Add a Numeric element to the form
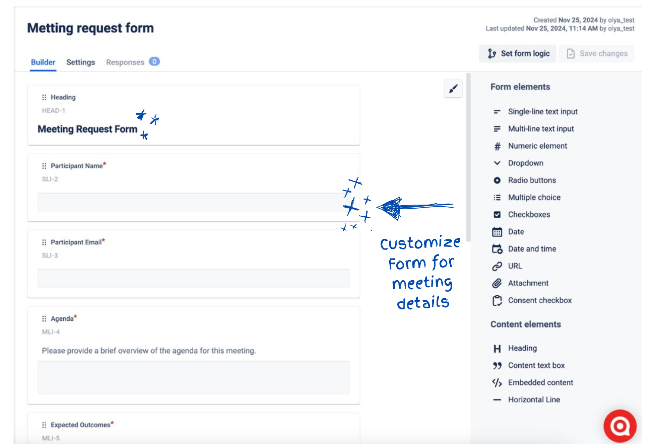This screenshot has width=655, height=447. coord(537,146)
